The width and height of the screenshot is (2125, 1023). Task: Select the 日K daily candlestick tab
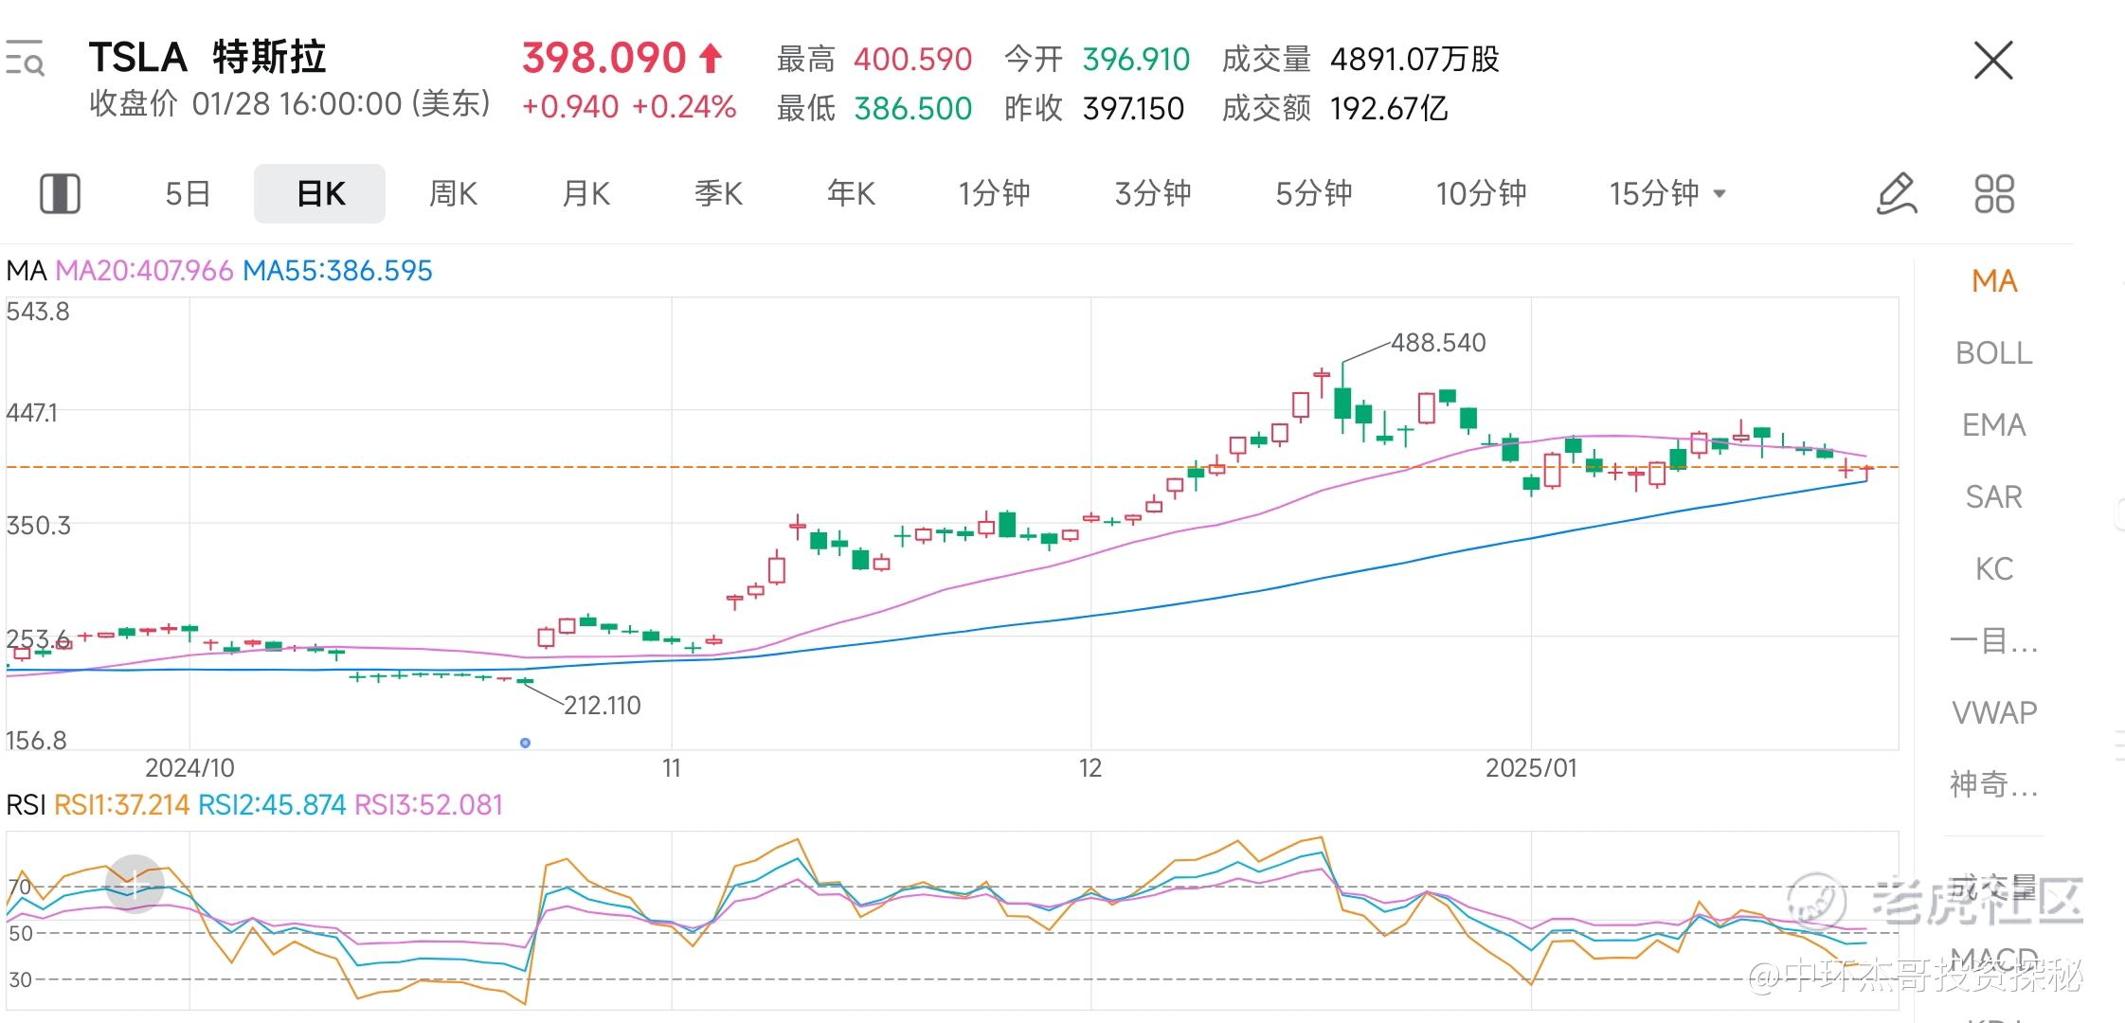[320, 193]
